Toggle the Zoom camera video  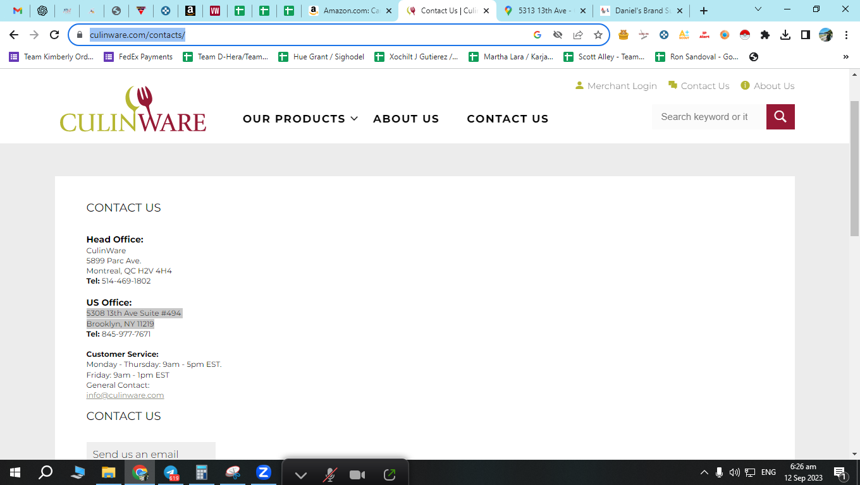tap(358, 475)
